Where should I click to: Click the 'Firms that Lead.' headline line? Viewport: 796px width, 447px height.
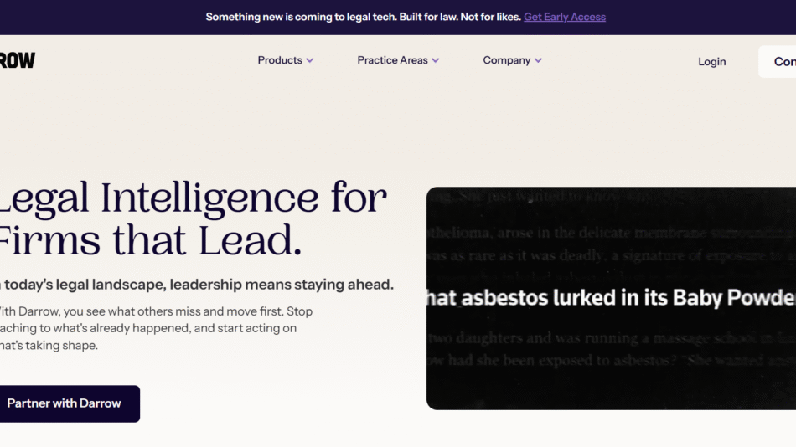[x=149, y=239]
